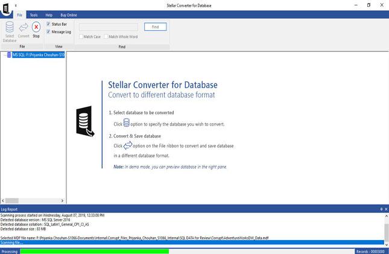Click 'Detected database version' log line
389x254 pixels.
point(35,220)
